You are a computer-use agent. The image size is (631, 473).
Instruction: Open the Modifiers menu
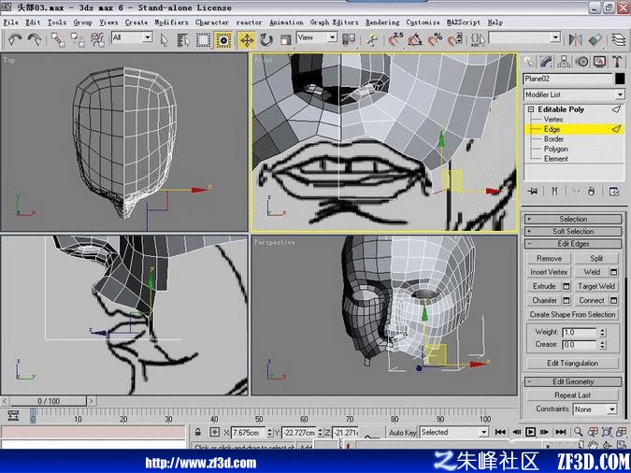coord(171,22)
